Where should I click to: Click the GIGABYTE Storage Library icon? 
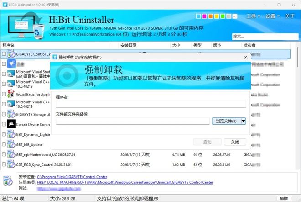click(11, 114)
